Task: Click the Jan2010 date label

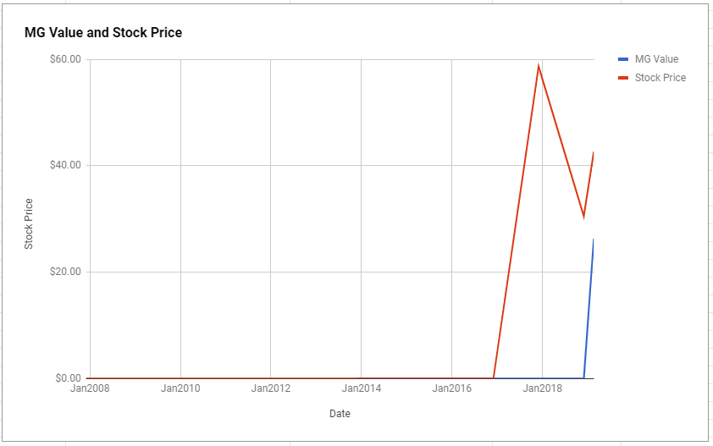Action: (180, 388)
